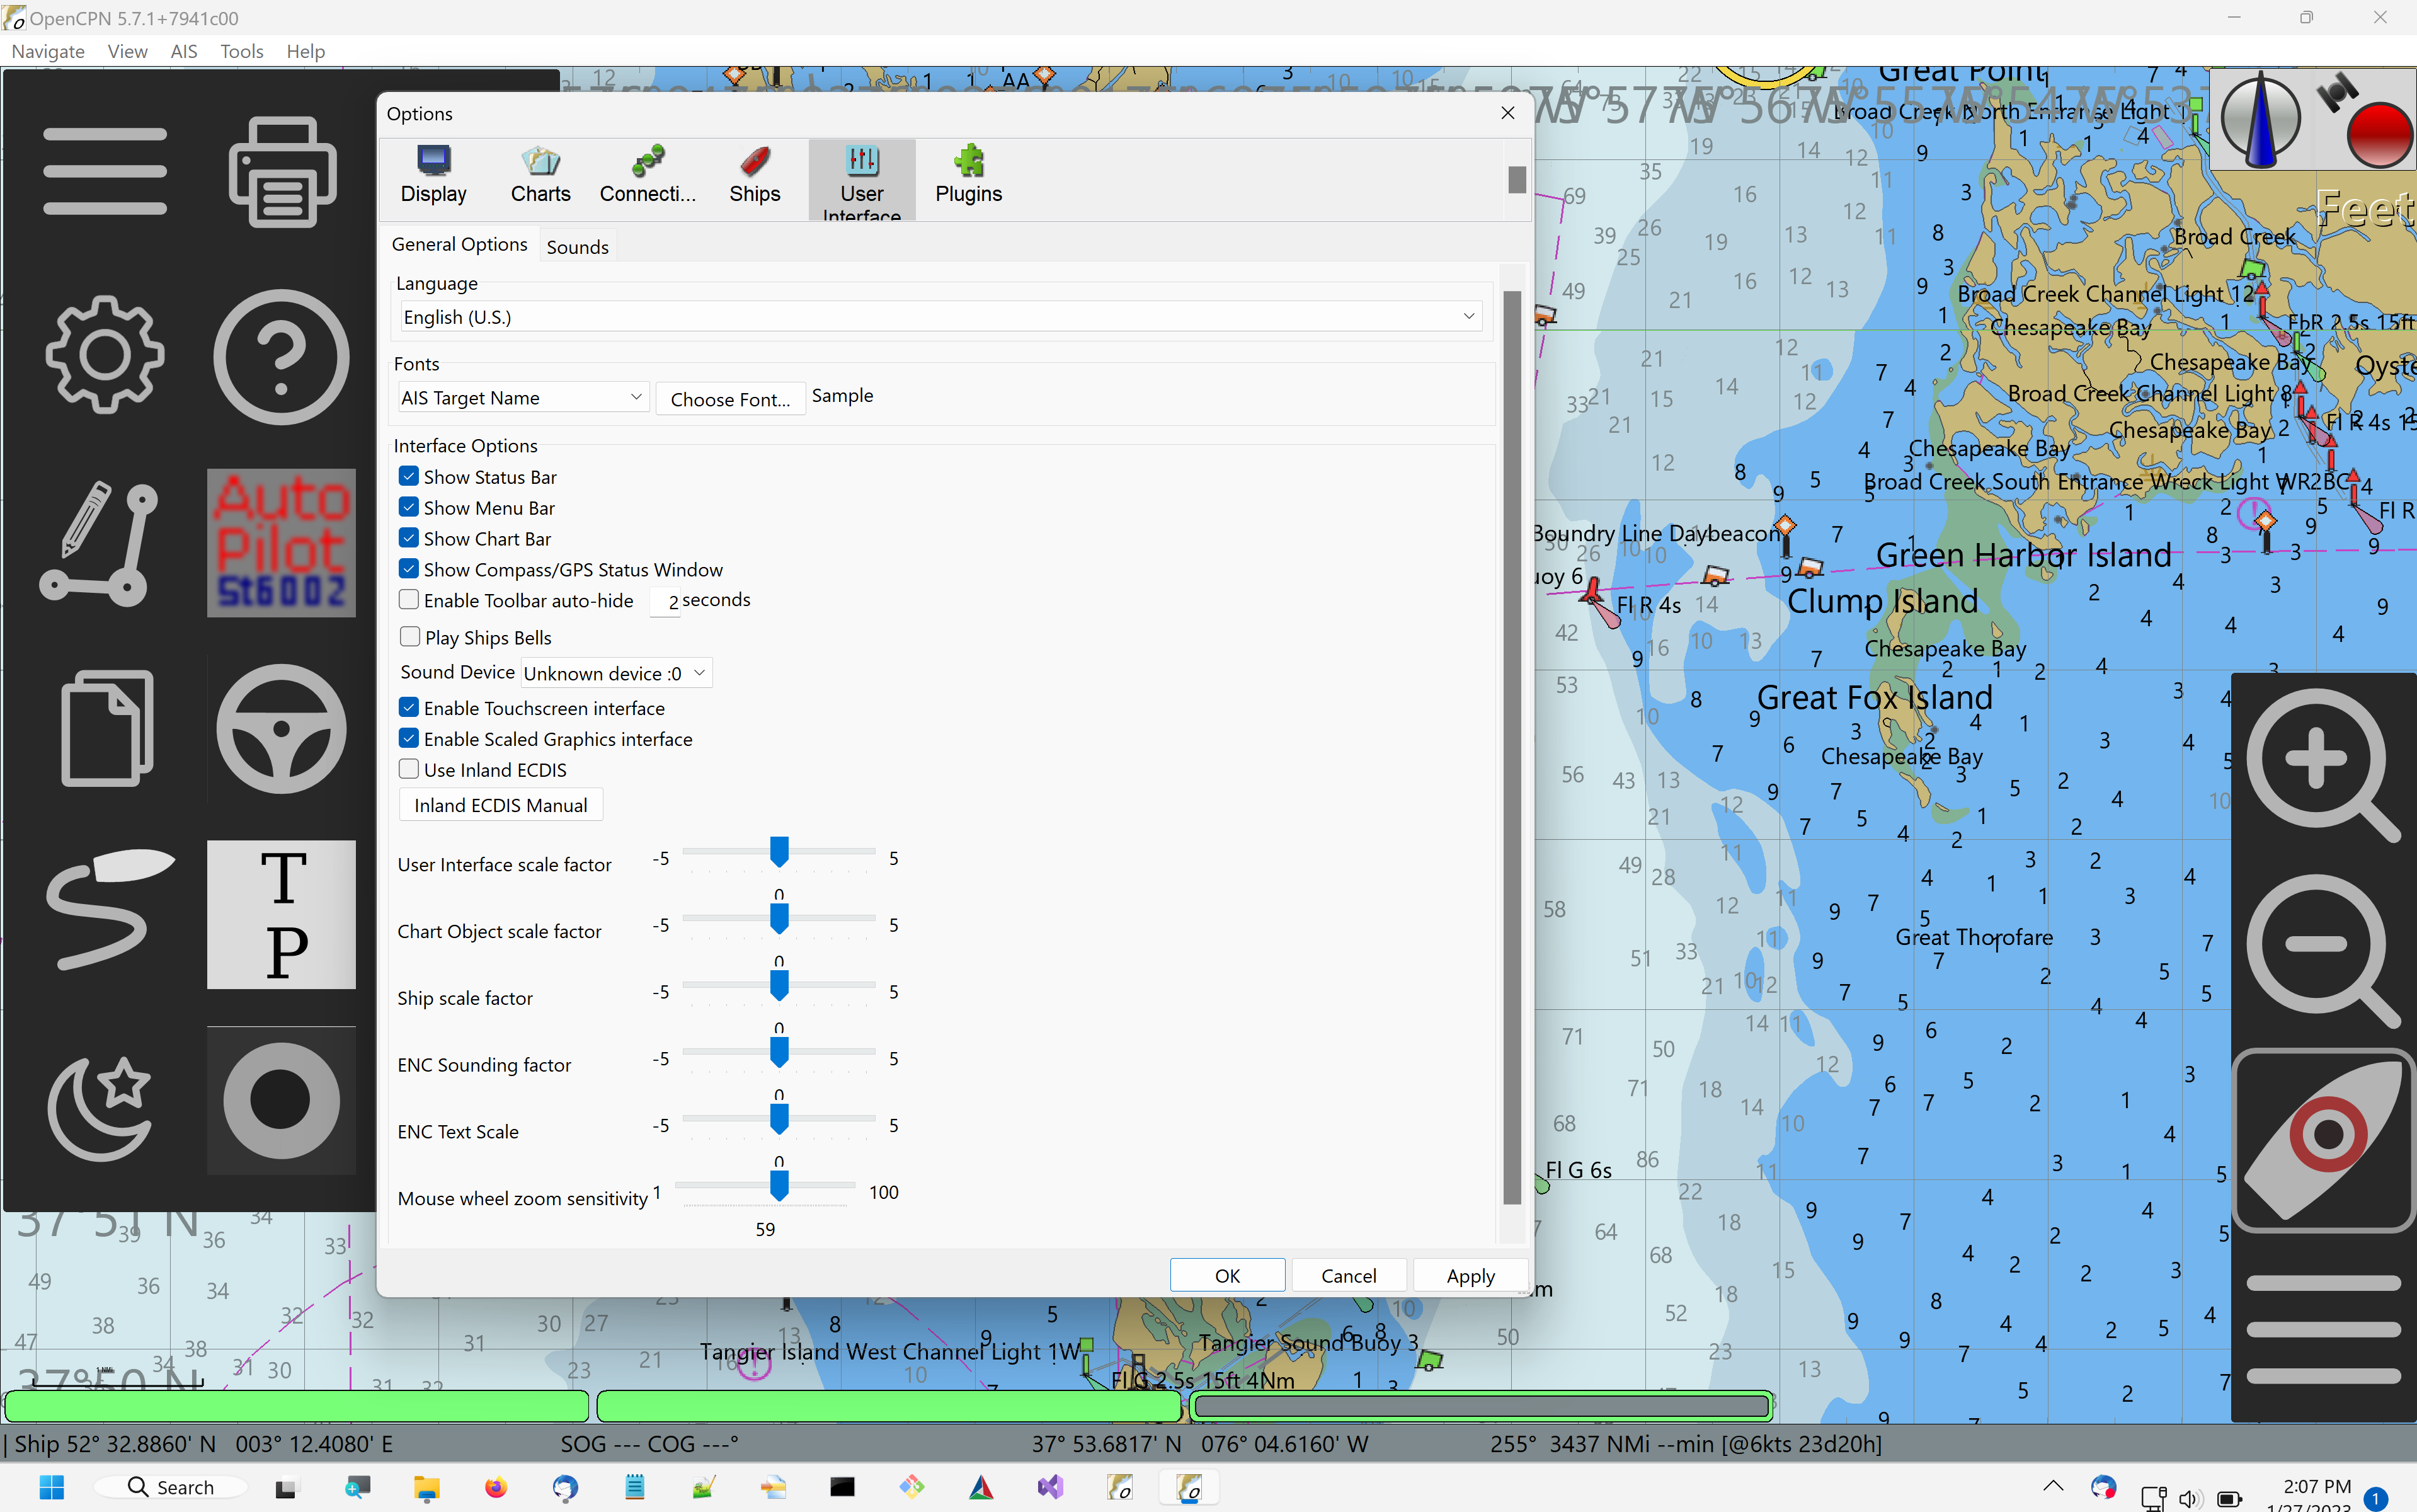The width and height of the screenshot is (2417, 1512).
Task: Click the Print chart printer icon
Action: [x=282, y=171]
